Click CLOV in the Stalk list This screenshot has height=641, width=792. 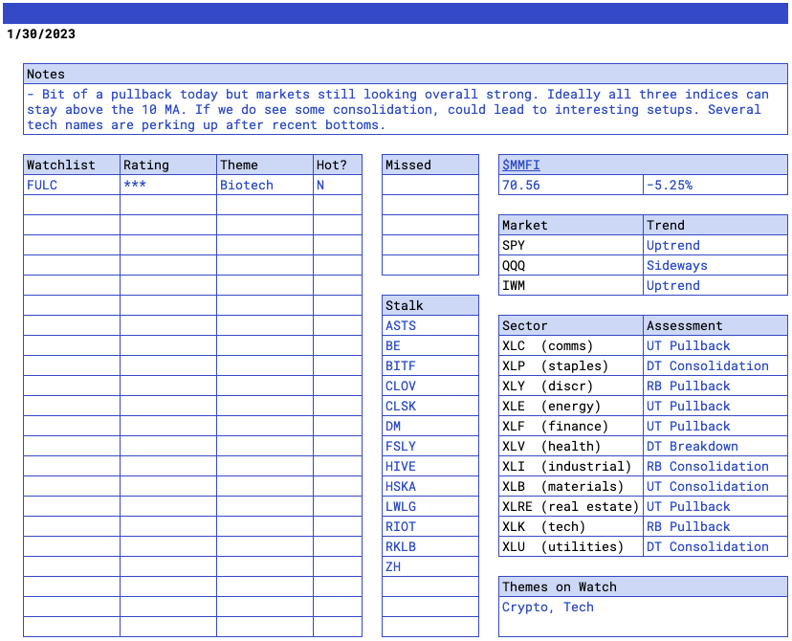[x=430, y=386]
